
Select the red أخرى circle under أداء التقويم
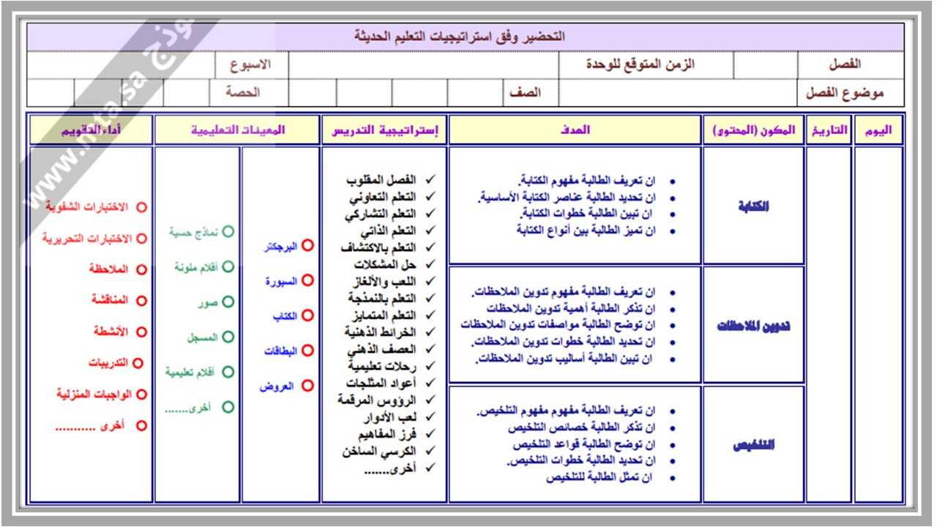tap(141, 425)
